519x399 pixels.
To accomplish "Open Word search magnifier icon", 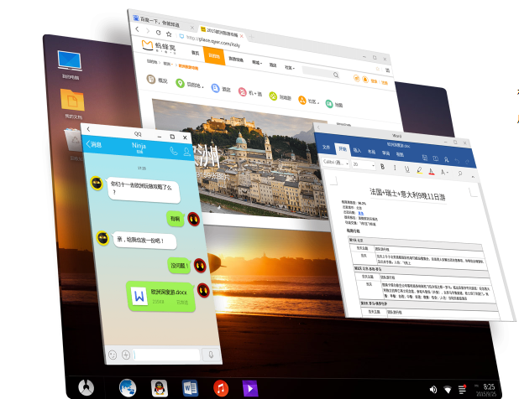I will pyautogui.click(x=460, y=174).
